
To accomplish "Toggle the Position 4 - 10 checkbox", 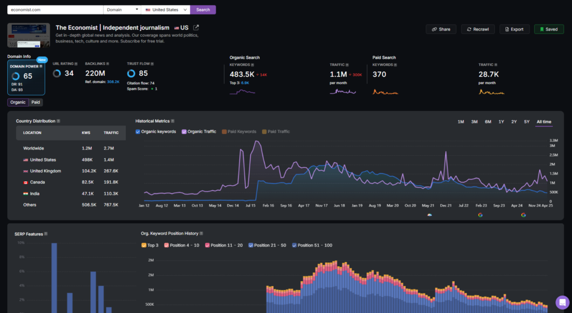I will coord(166,245).
